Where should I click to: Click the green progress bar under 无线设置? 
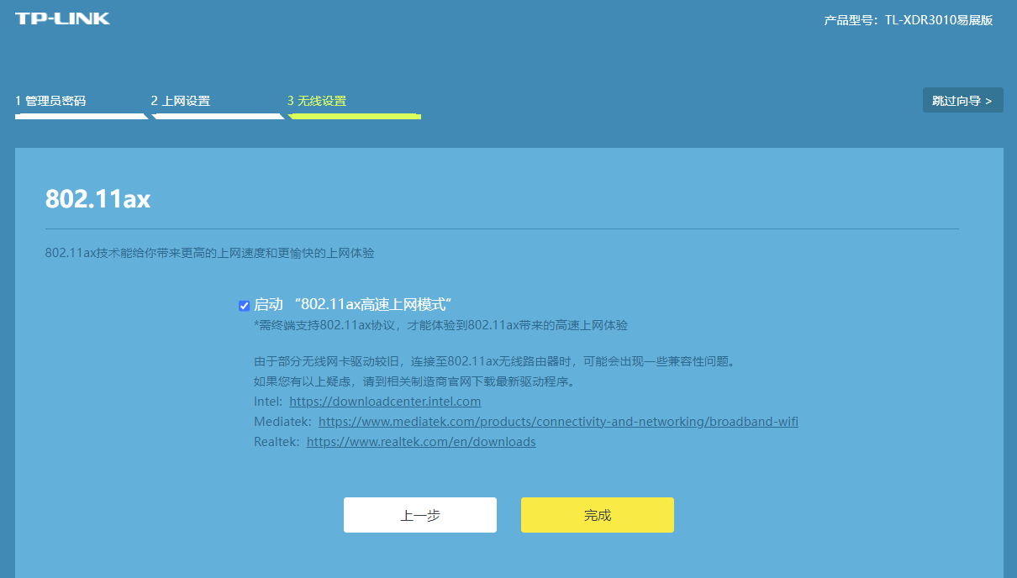[x=353, y=115]
